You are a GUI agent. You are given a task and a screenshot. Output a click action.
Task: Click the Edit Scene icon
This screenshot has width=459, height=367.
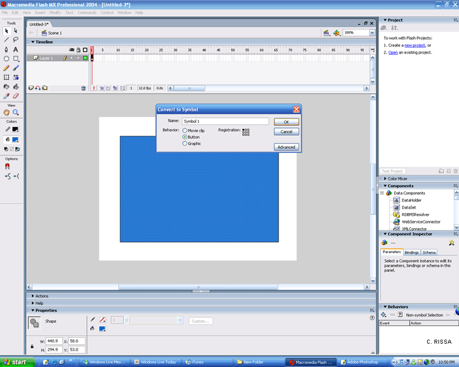327,33
